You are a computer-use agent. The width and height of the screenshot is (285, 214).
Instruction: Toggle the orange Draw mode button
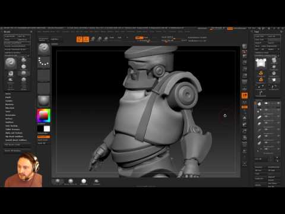86,39
